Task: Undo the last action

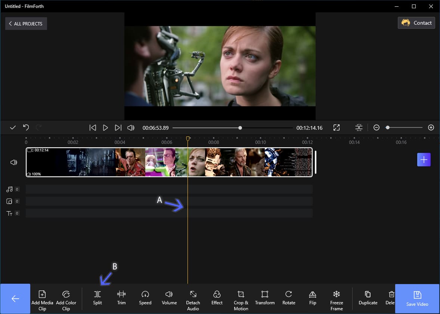Action: (26, 127)
